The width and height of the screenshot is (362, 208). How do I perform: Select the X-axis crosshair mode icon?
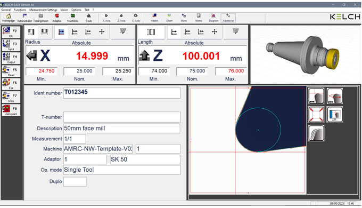point(102,31)
